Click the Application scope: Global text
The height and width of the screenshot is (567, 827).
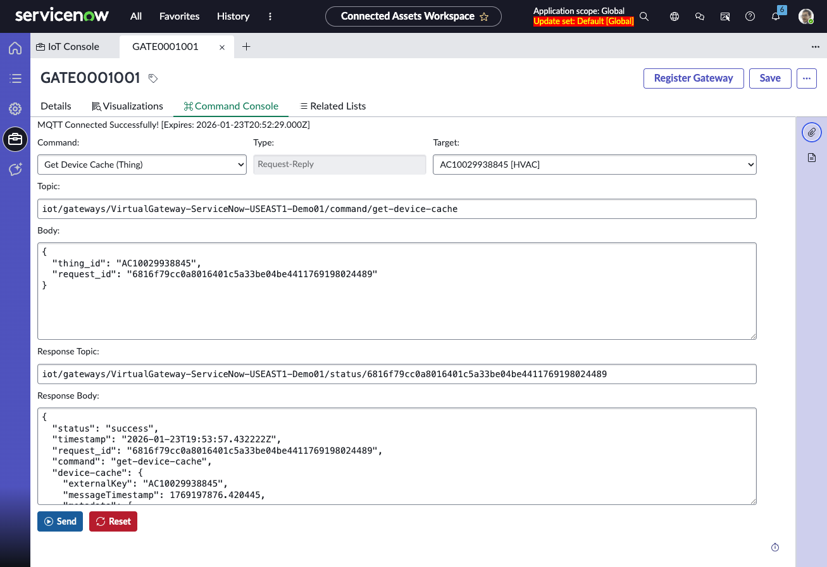(x=579, y=11)
